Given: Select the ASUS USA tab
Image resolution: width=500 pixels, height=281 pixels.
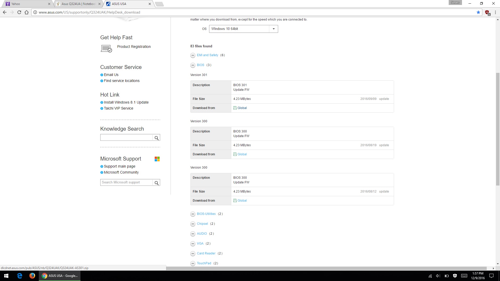Looking at the screenshot, I should pyautogui.click(x=128, y=4).
